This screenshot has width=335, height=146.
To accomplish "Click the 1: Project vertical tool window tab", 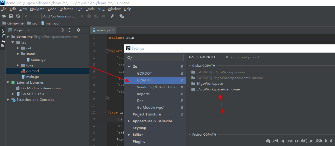I will coord(3,38).
